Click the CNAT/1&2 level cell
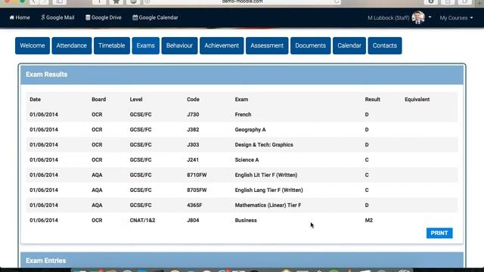Screen dimensions: 484x272 pos(142,220)
